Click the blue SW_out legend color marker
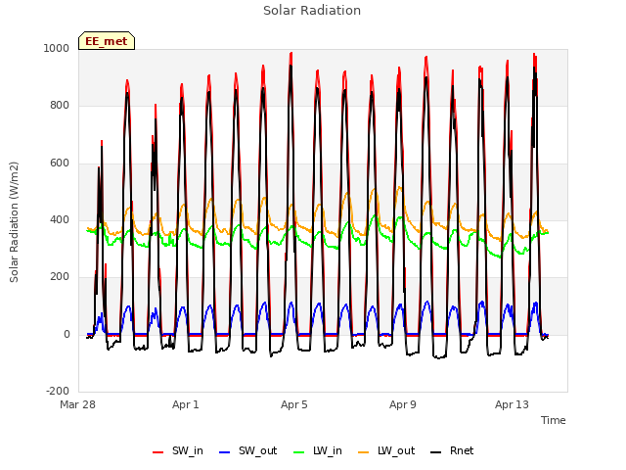 coord(225,452)
